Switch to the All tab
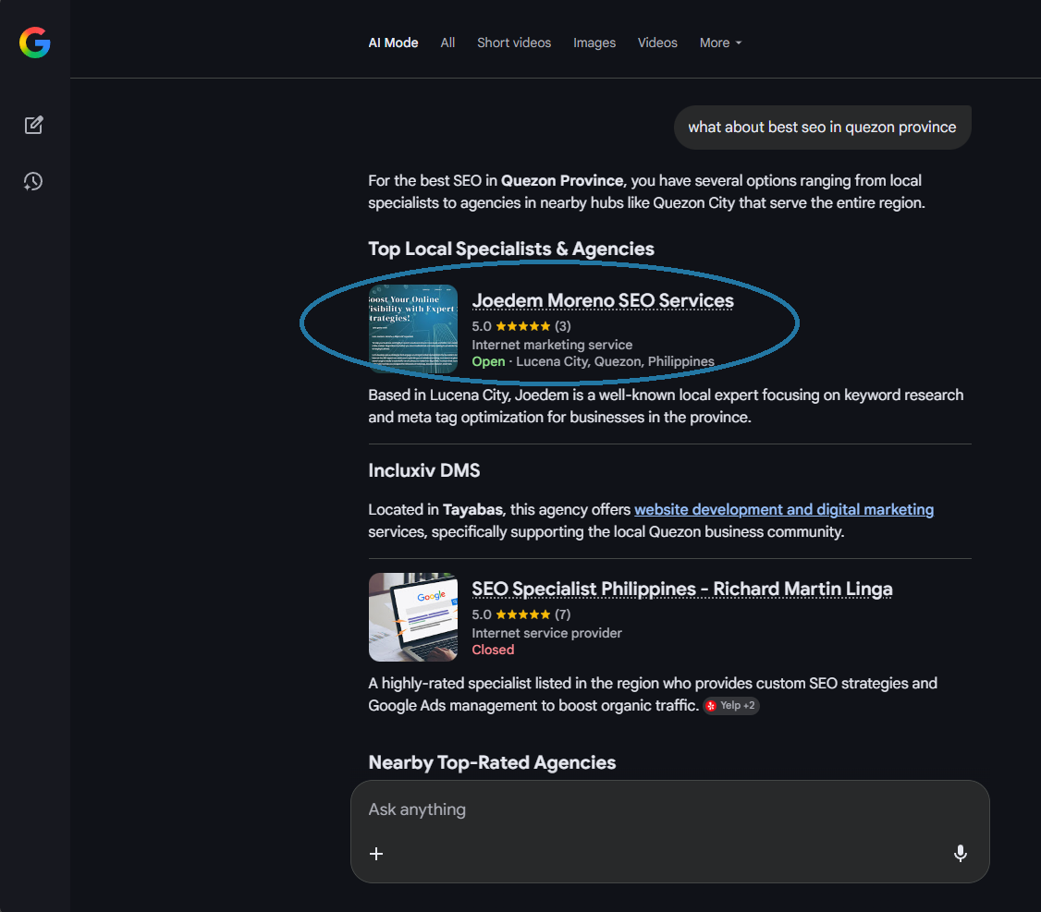Screen dimensions: 1041x912 [447, 43]
